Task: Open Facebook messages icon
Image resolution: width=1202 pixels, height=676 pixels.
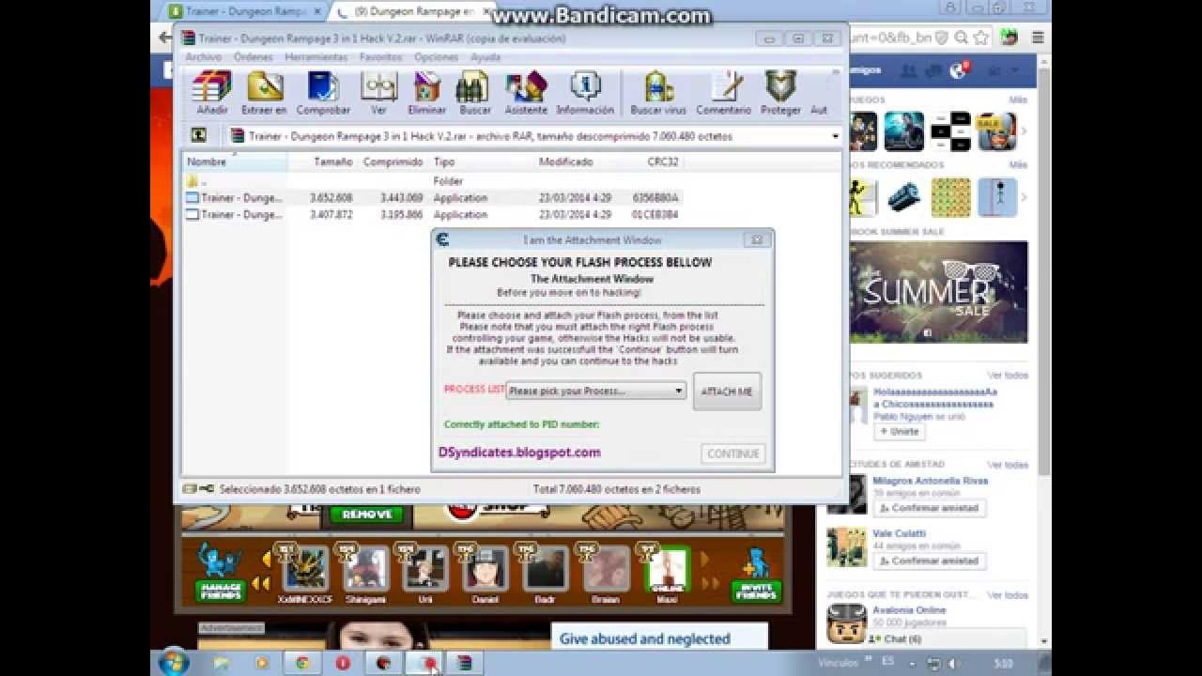Action: point(933,71)
